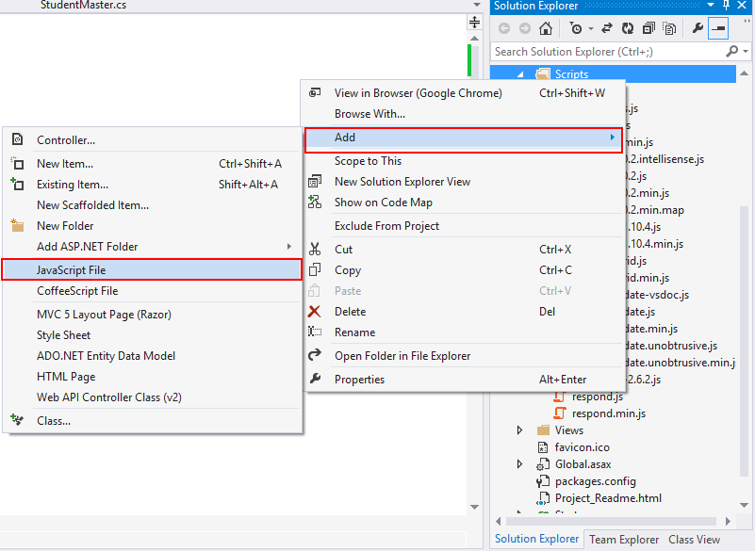Choose Scope to This
Viewport: 755px width, 551px height.
tap(463, 161)
